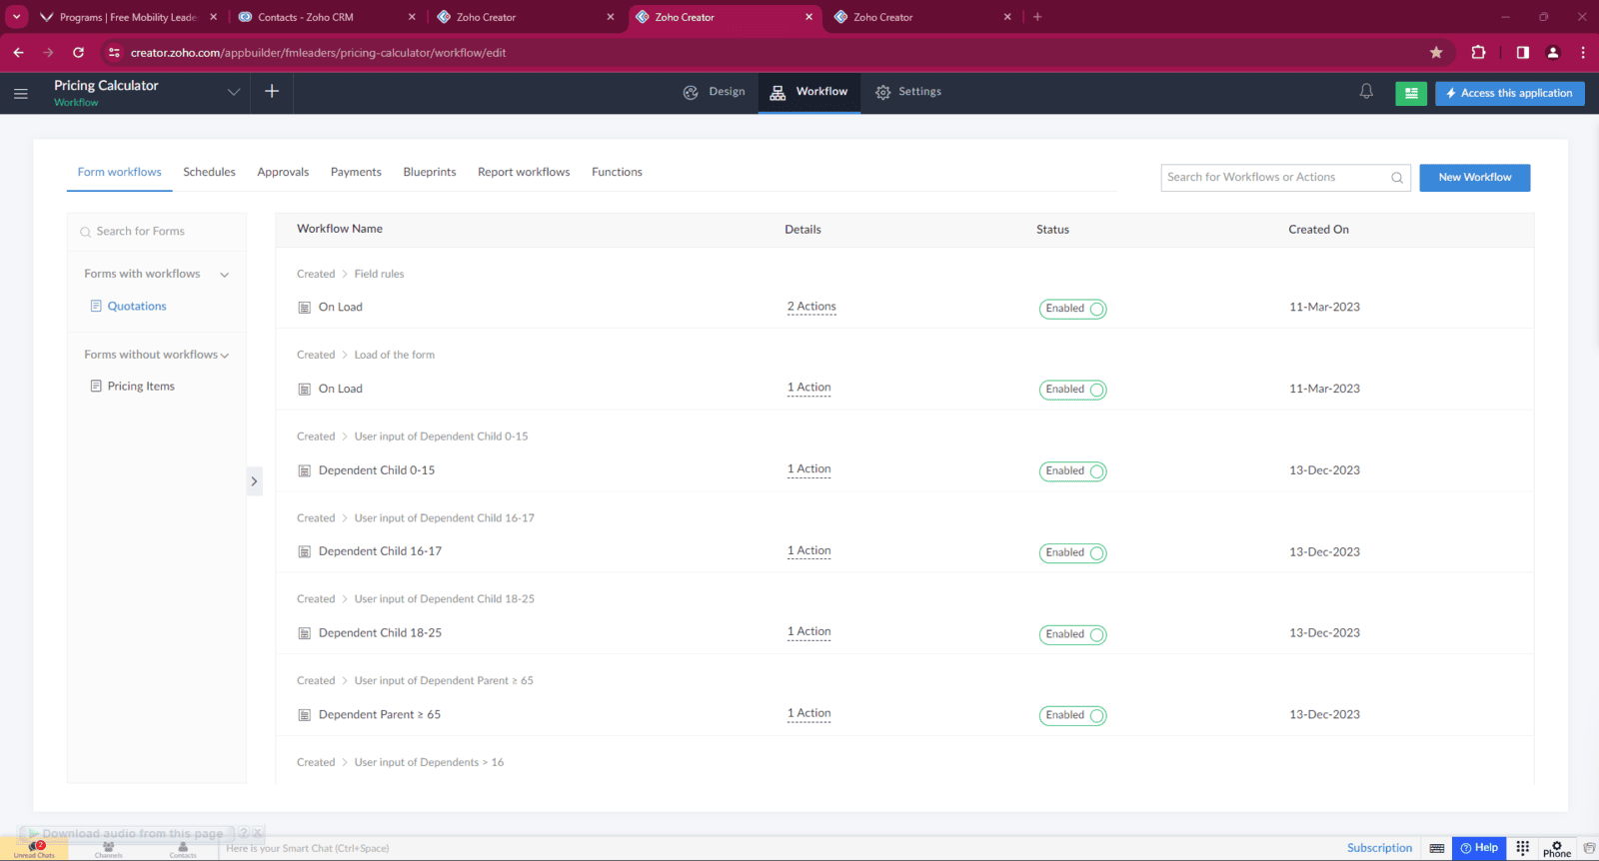This screenshot has width=1599, height=861.
Task: Open the Blueprints tab
Action: pos(430,172)
